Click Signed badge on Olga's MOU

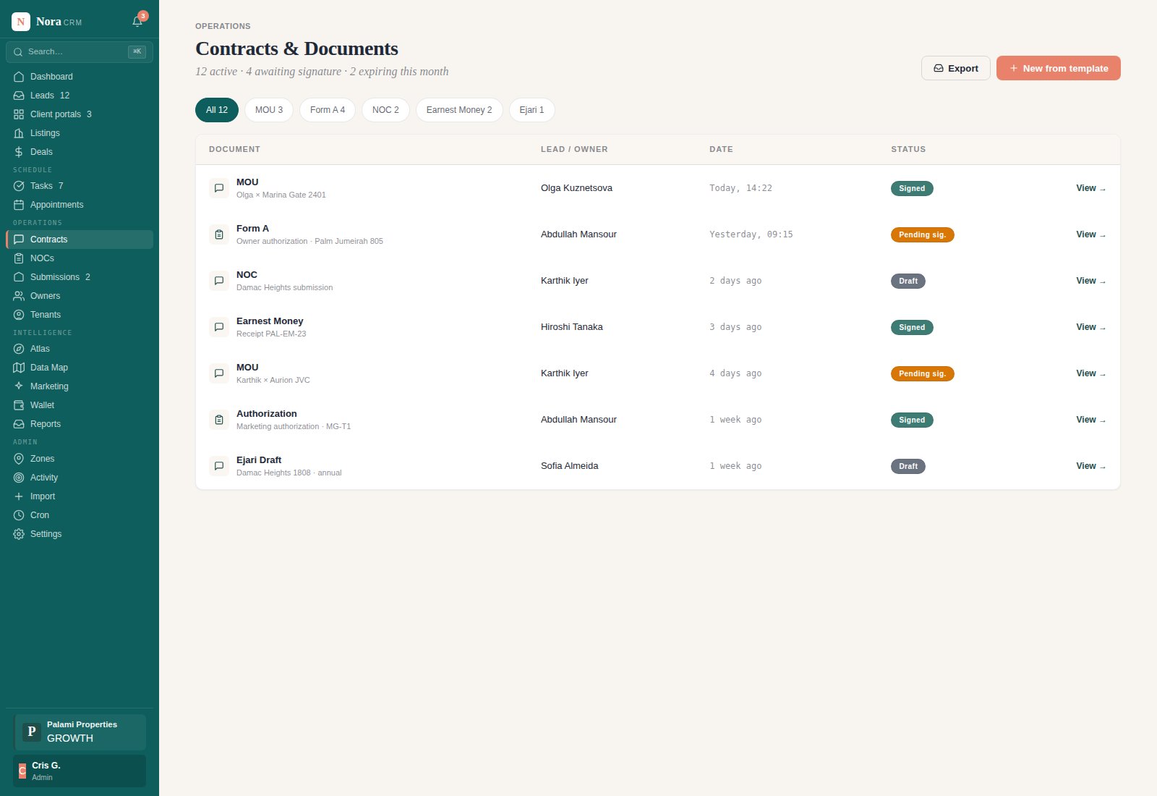912,188
